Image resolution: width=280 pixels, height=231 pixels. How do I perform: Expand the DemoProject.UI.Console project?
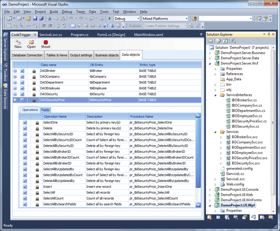click(x=210, y=190)
